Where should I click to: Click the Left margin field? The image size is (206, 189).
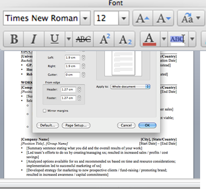[73, 57]
